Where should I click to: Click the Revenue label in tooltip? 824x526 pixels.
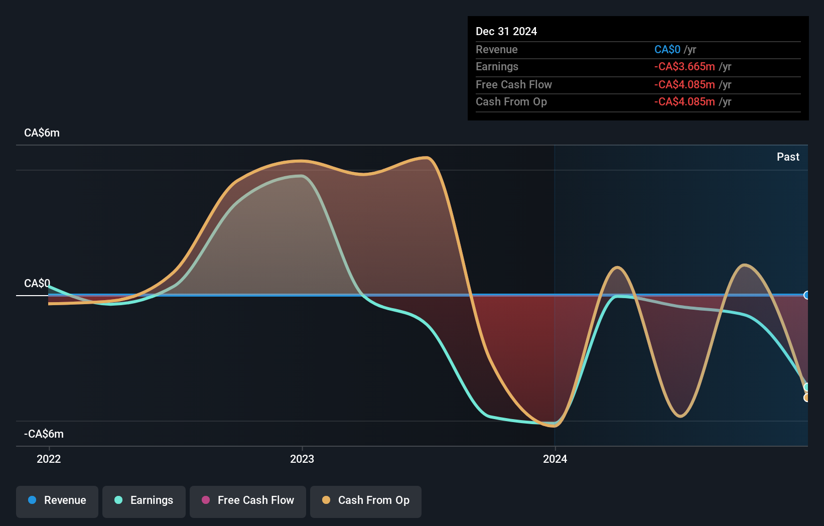[496, 49]
